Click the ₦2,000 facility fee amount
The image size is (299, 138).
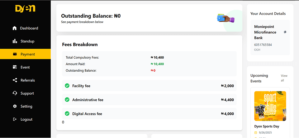pos(227,86)
